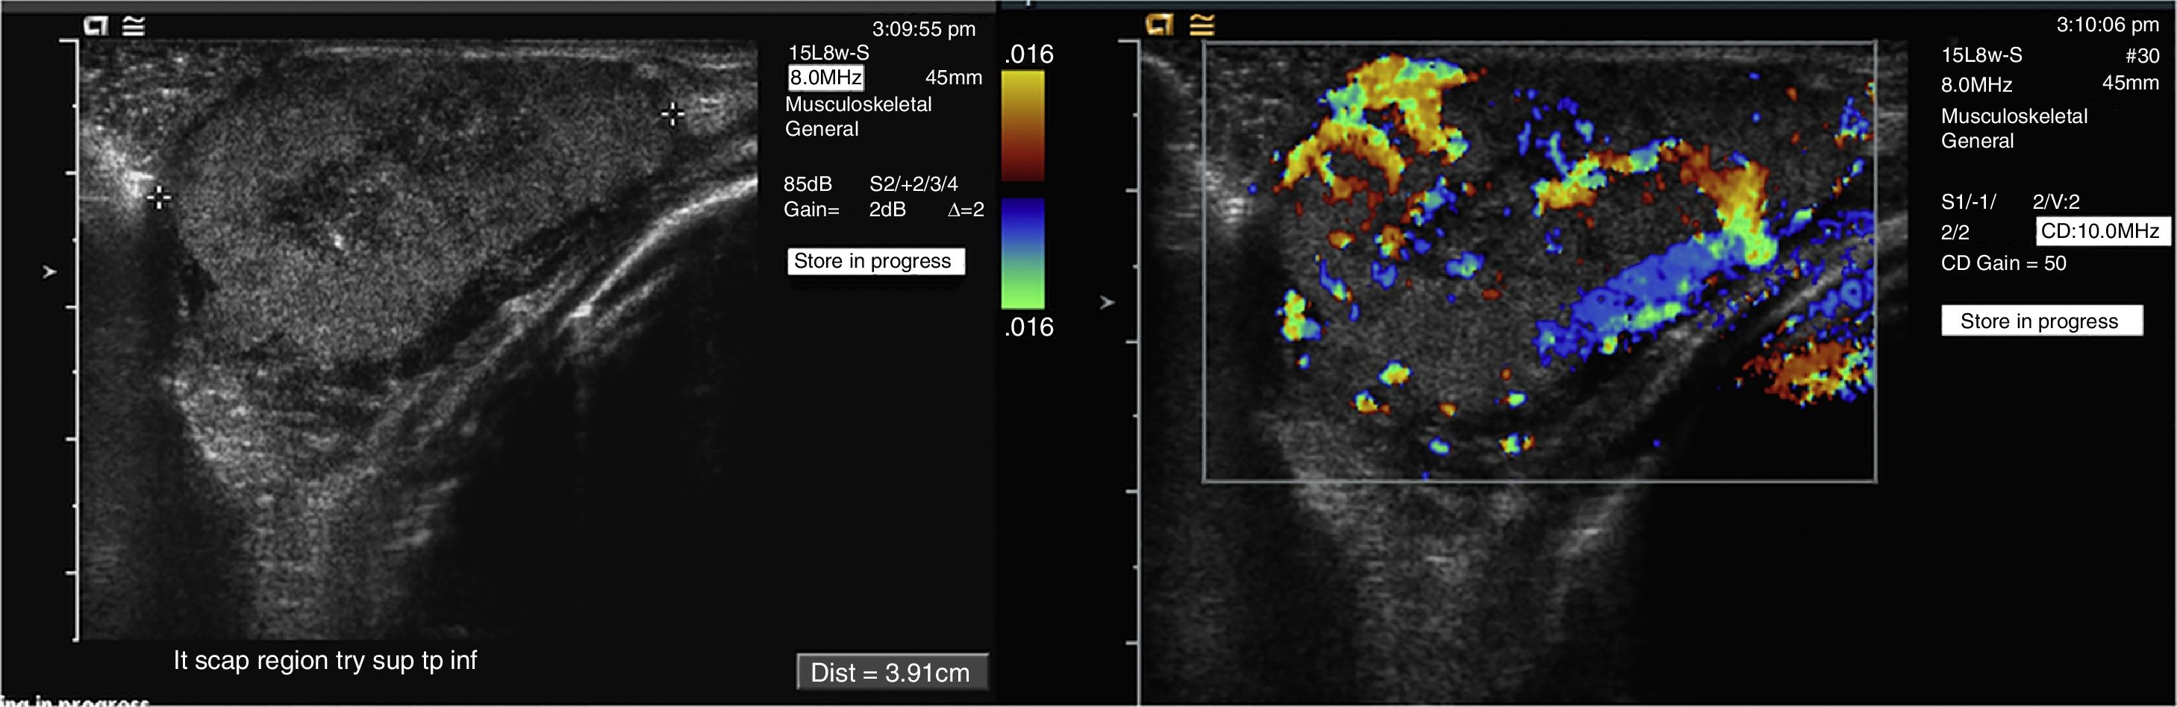Click the red-yellow upper color velocity bar
Image resolution: width=2177 pixels, height=707 pixels.
1022,125
